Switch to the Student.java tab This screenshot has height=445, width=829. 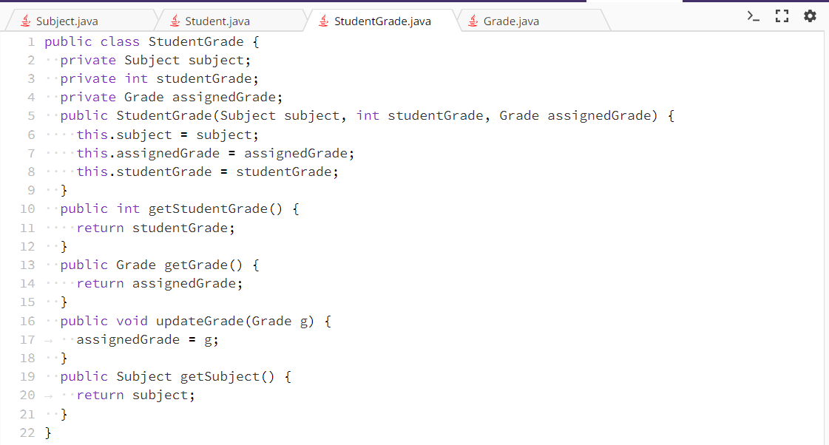[218, 21]
